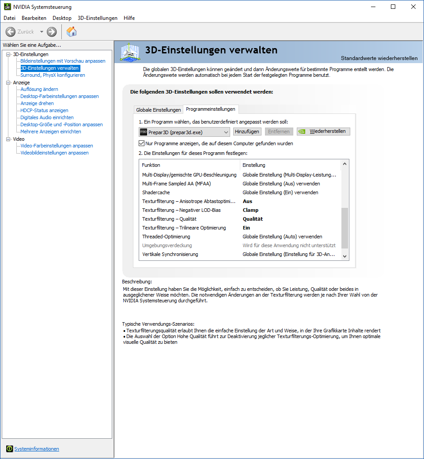Select Multi-Frame Sampled AA (MFAA) row
This screenshot has height=459, width=424.
(240, 184)
